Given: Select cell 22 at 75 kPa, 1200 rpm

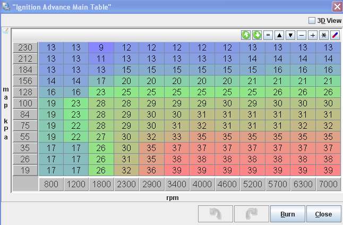Looking at the screenshot, I should tap(76, 126).
